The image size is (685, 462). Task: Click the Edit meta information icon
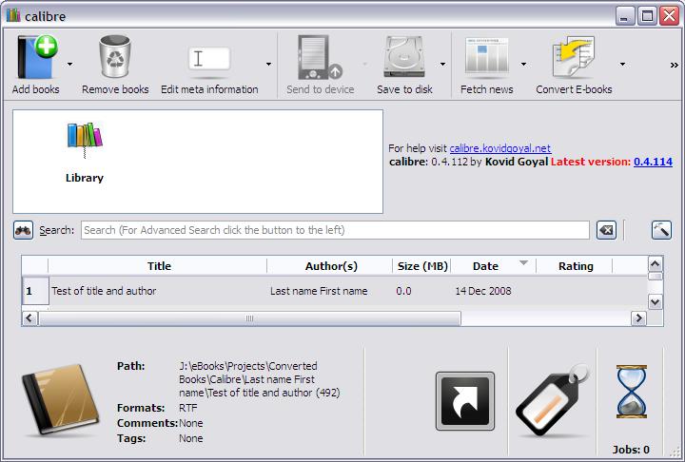(x=209, y=59)
